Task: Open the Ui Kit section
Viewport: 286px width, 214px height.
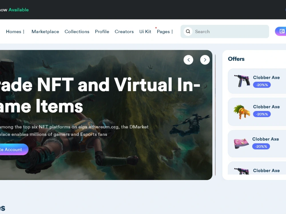Action: [x=145, y=32]
